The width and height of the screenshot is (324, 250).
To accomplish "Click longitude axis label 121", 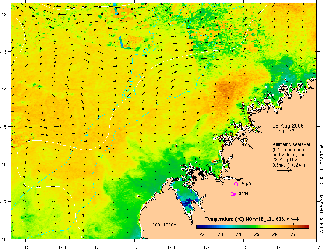I will [98, 247].
